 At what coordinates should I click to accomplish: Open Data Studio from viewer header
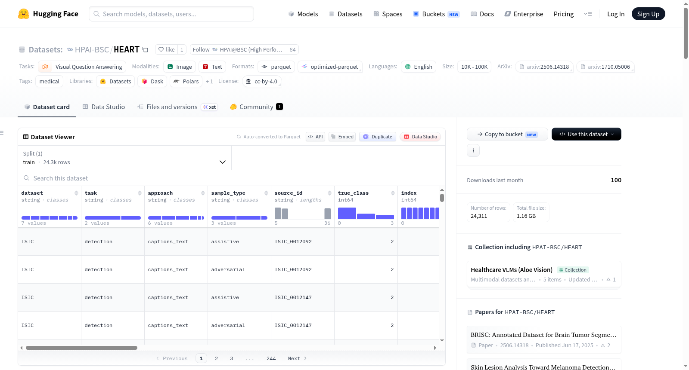pos(420,137)
